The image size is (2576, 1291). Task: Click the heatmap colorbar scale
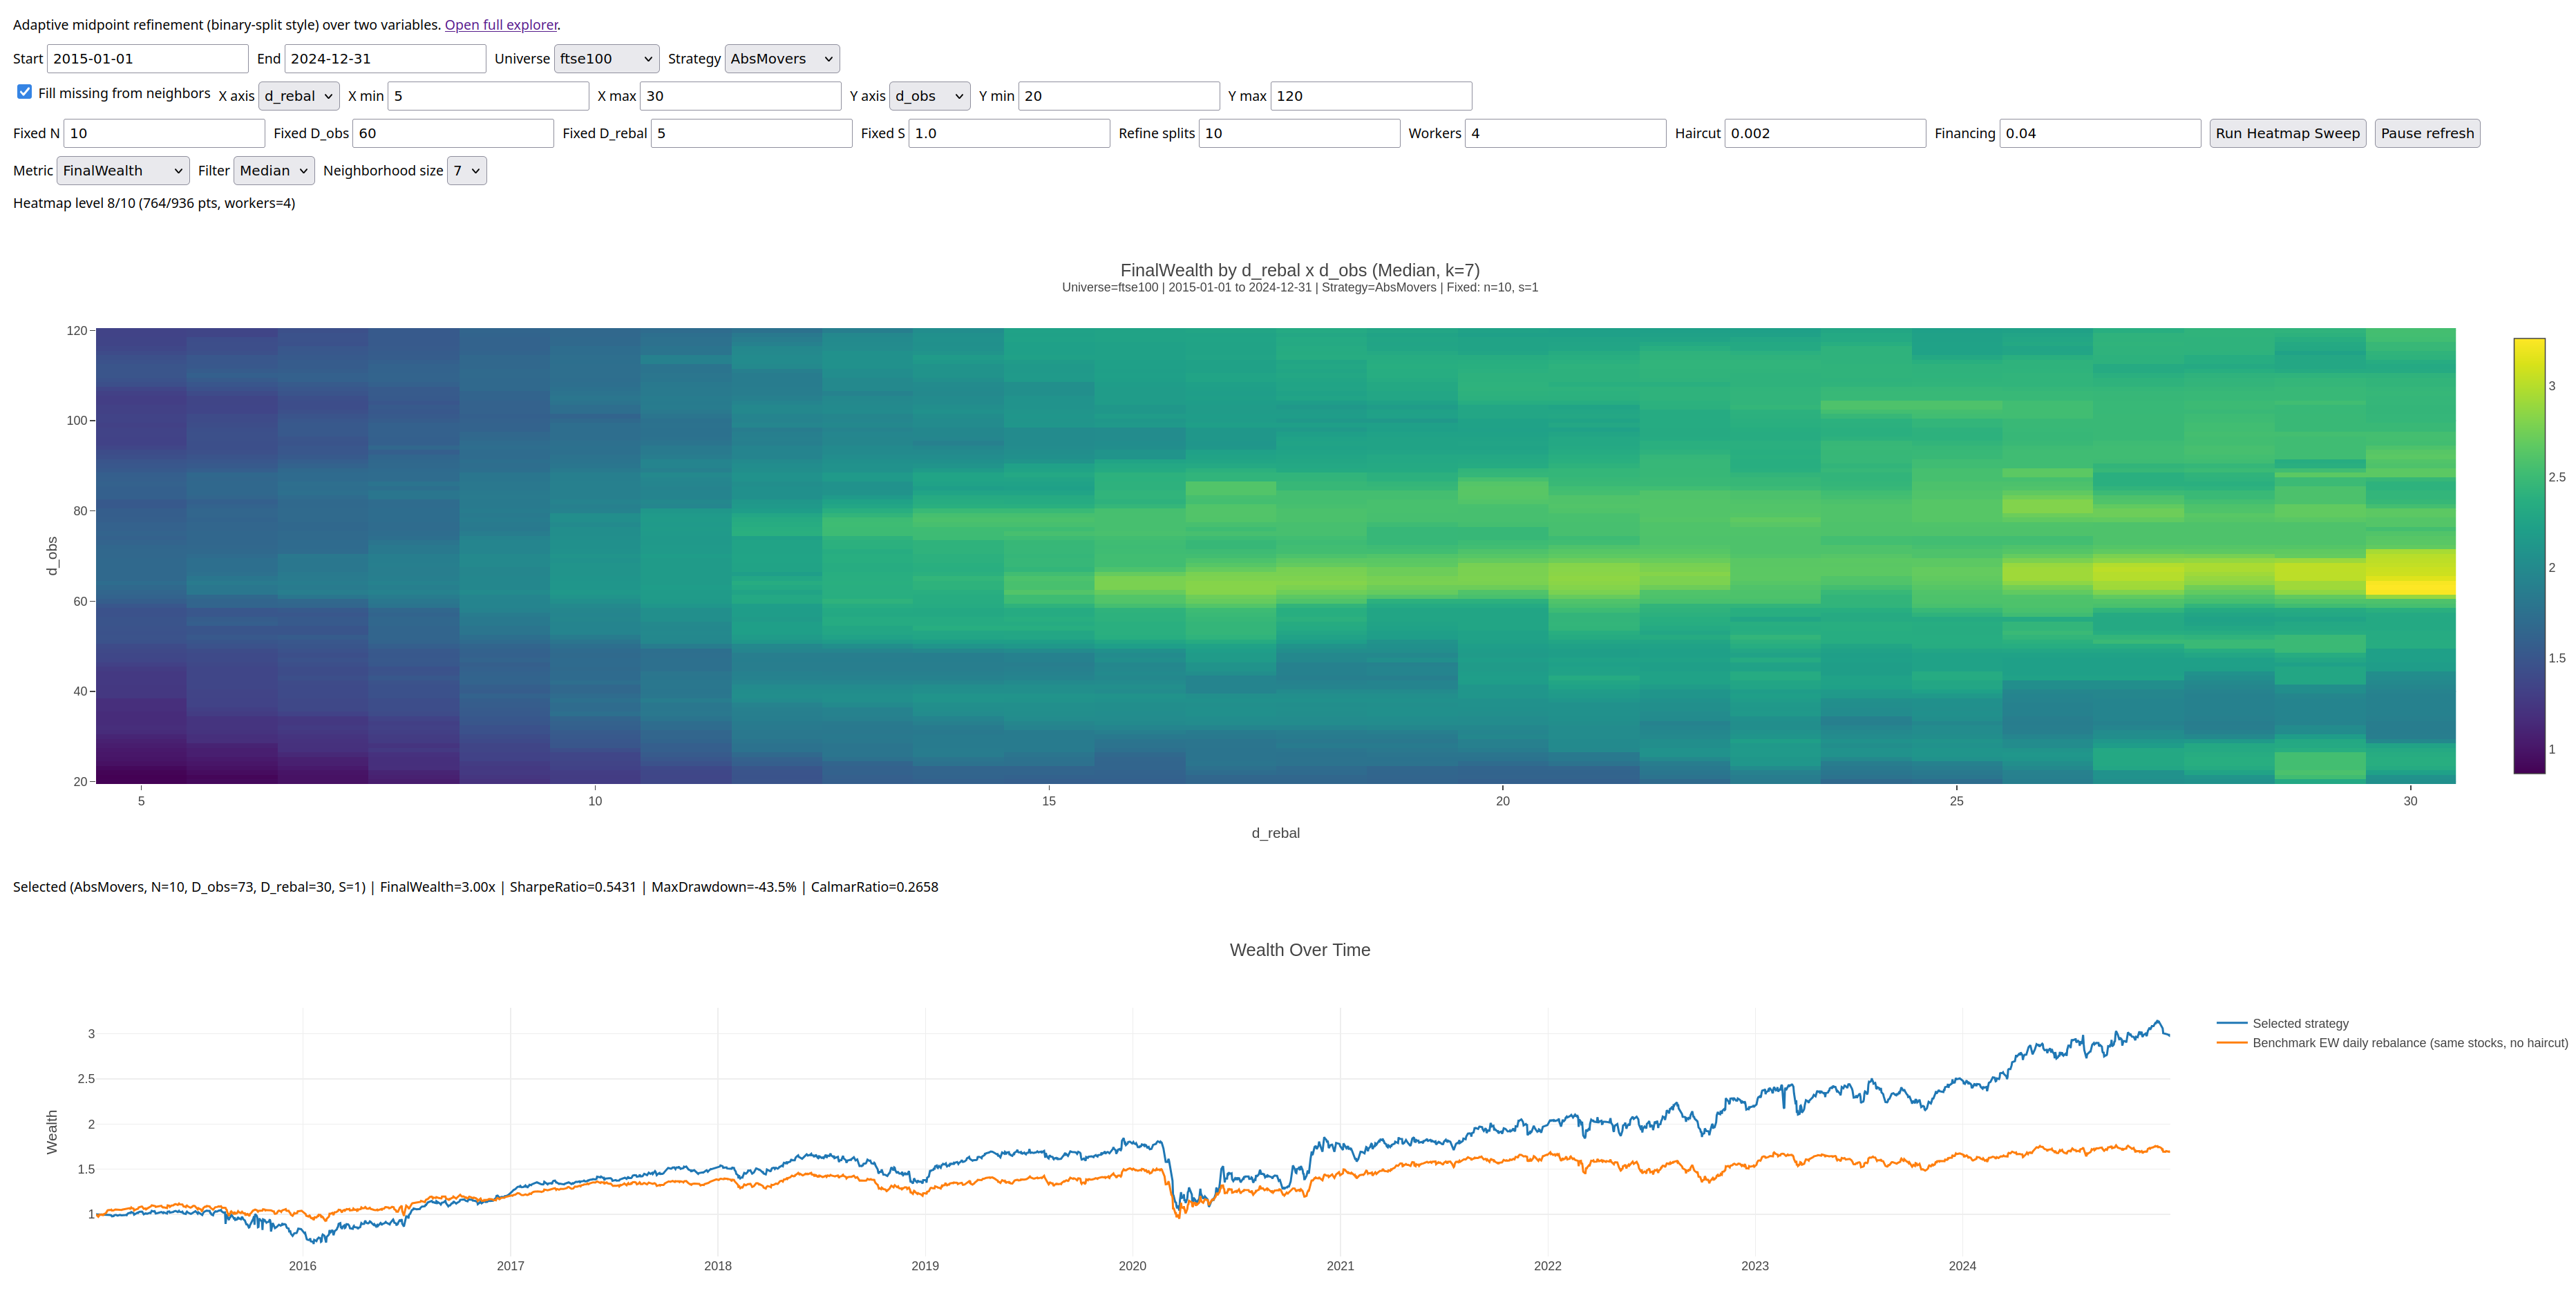click(2529, 556)
